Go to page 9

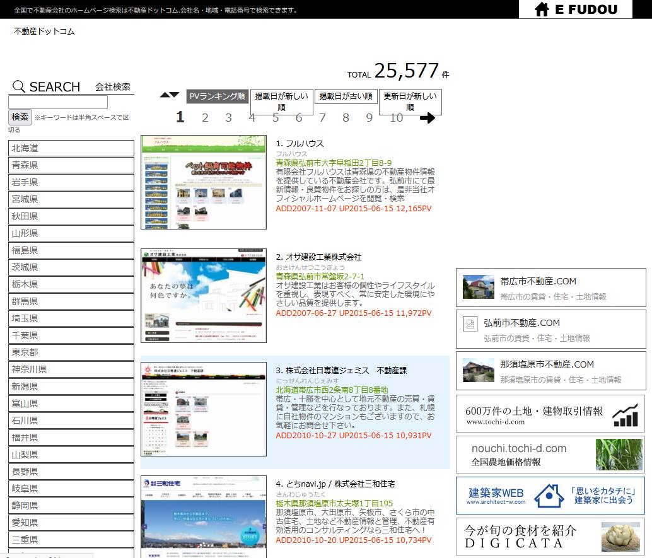pyautogui.click(x=370, y=118)
